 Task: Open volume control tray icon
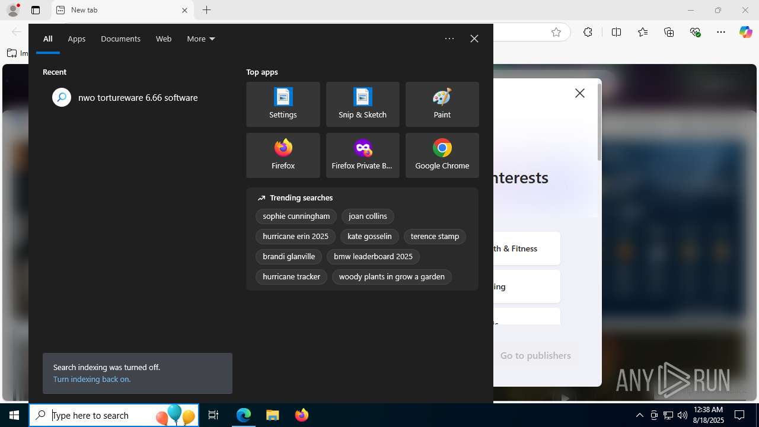click(683, 415)
